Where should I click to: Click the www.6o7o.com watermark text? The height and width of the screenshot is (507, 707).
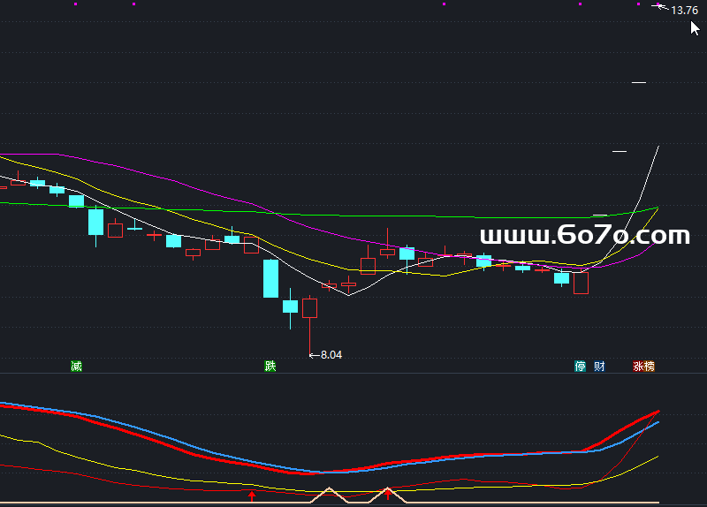point(584,236)
